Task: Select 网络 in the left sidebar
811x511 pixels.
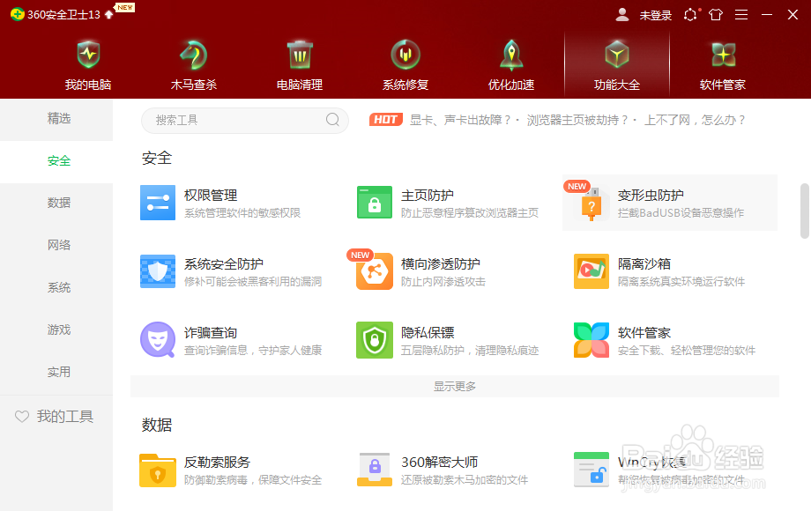Action: click(58, 244)
